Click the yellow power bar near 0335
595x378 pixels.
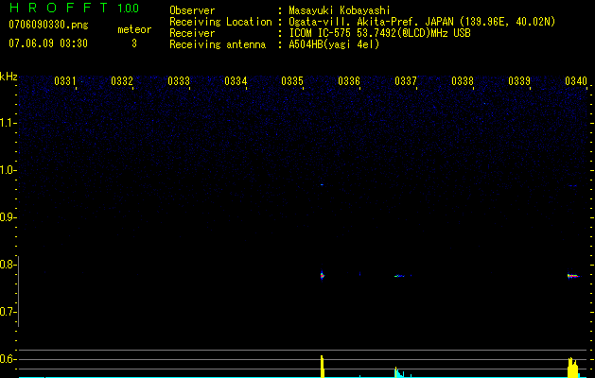click(323, 366)
